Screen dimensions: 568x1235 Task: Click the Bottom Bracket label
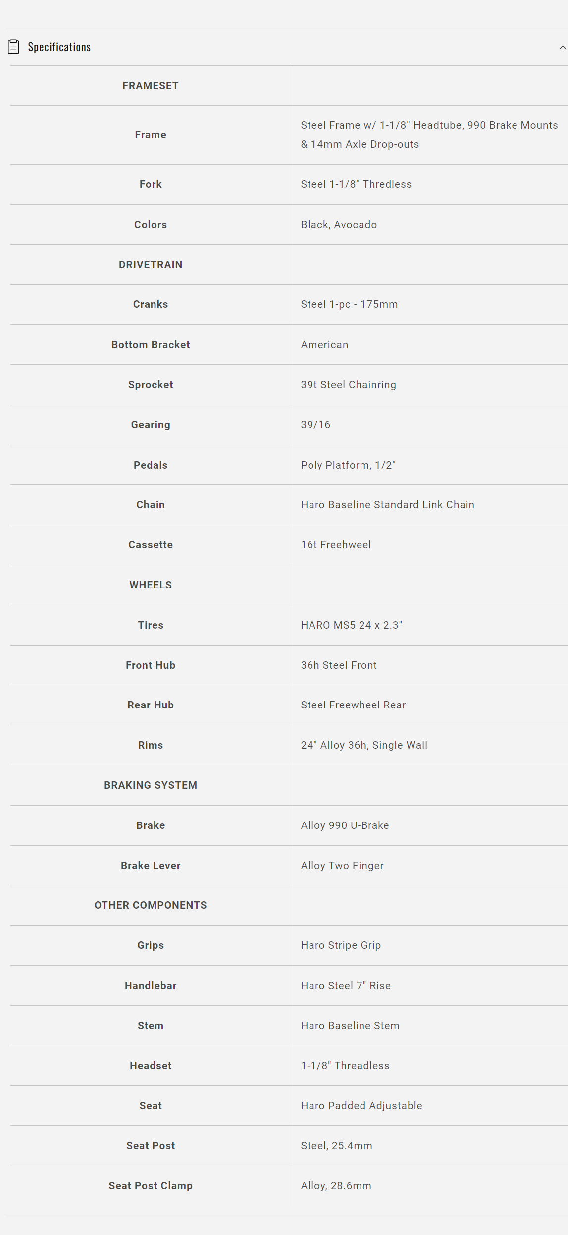click(x=151, y=345)
